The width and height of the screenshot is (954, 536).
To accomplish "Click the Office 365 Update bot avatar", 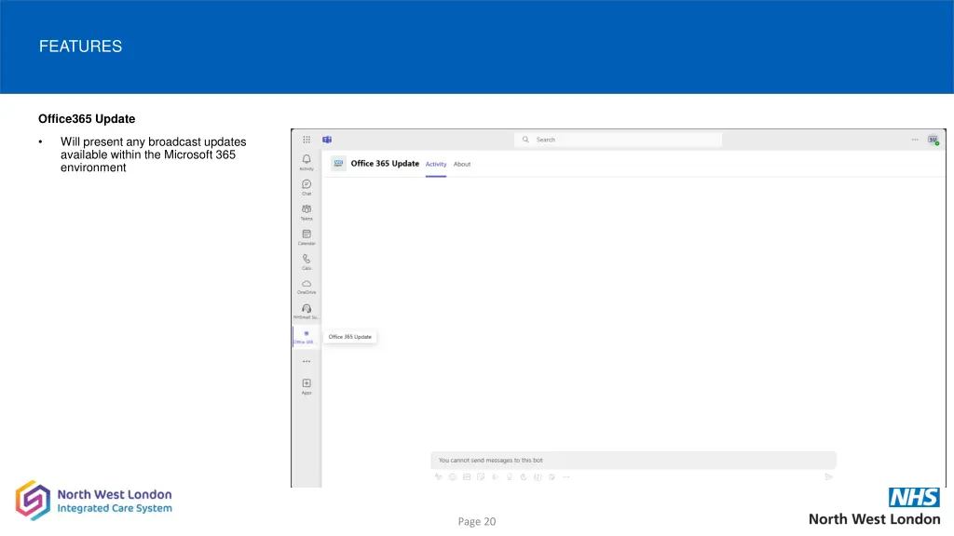I will click(339, 164).
